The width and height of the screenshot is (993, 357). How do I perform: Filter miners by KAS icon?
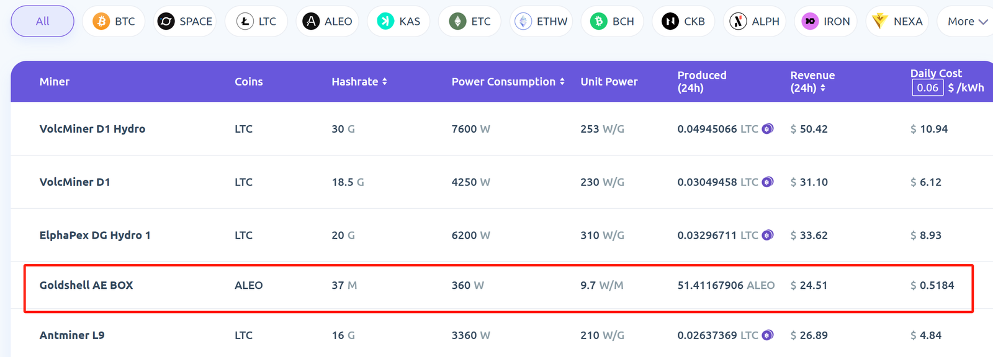386,22
